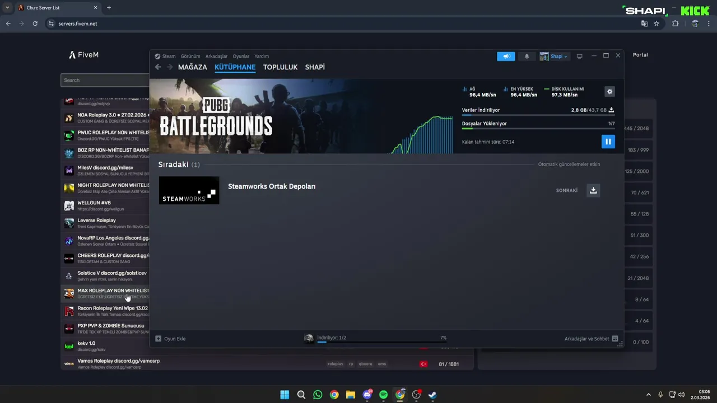This screenshot has height=403, width=717.
Task: Open the SHAPİ profile tab
Action: click(x=315, y=67)
